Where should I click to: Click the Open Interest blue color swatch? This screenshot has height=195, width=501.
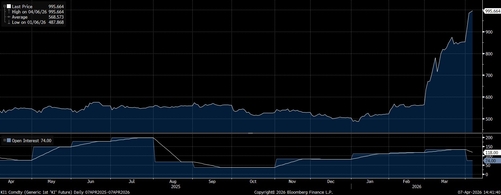point(9,141)
